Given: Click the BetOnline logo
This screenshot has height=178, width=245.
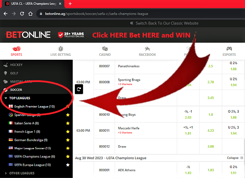Looking at the screenshot, I should pos(28,35).
